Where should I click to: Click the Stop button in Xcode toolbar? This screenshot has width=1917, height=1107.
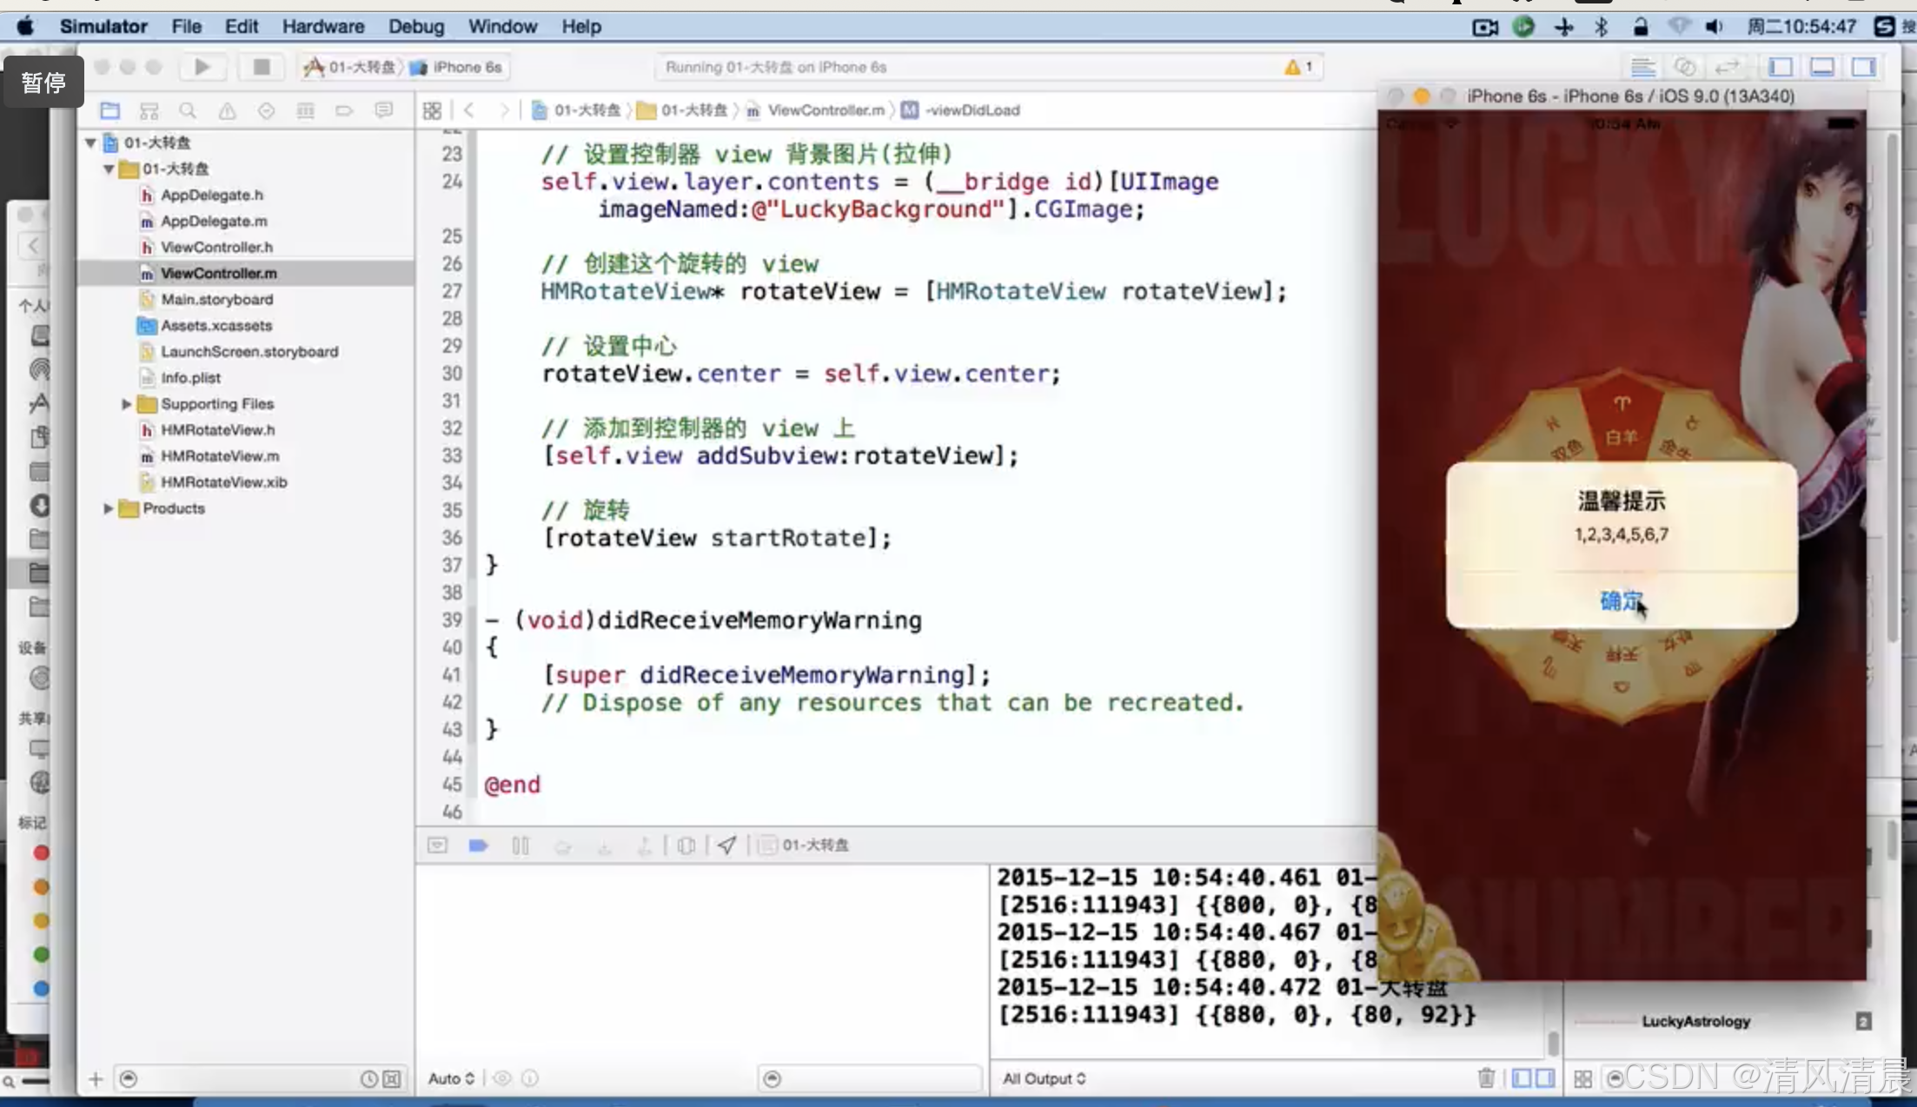(x=261, y=67)
